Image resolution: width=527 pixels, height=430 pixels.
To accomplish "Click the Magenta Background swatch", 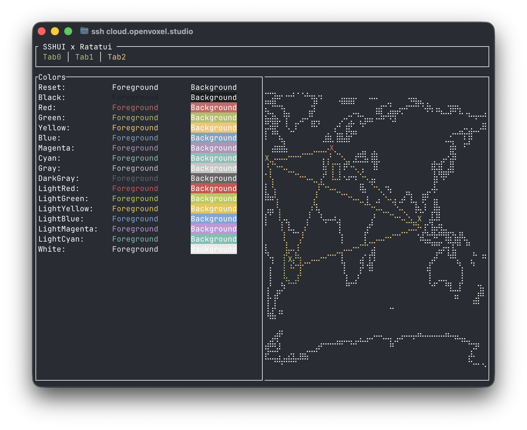I will tap(214, 148).
